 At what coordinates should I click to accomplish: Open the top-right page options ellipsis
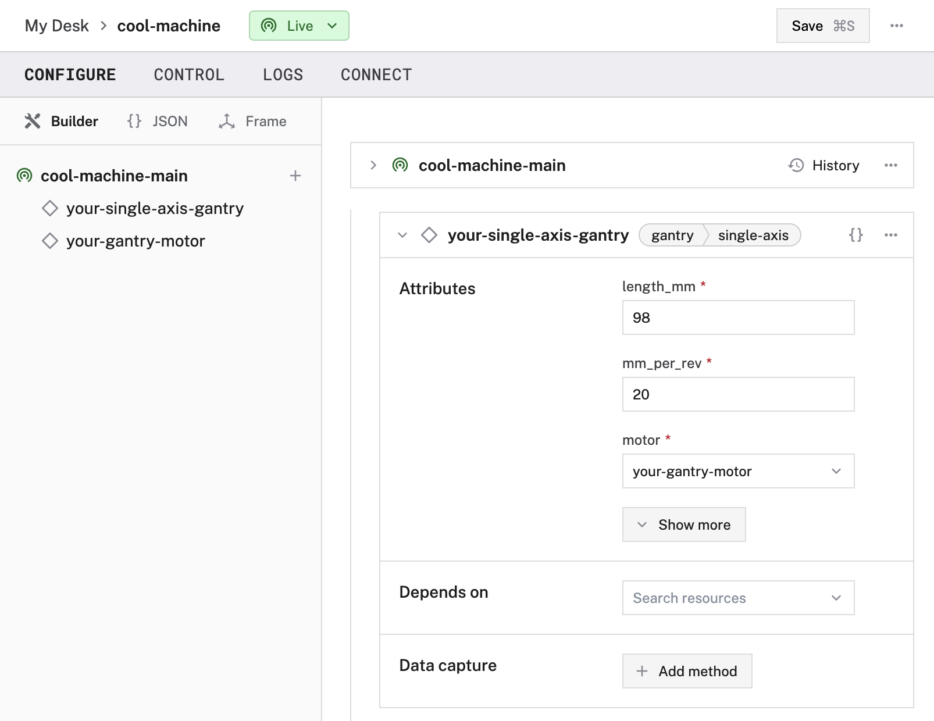[x=896, y=26]
